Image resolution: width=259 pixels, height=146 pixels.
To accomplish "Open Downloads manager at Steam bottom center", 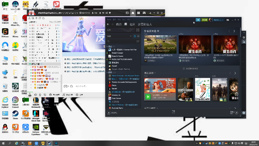I will [x=173, y=112].
